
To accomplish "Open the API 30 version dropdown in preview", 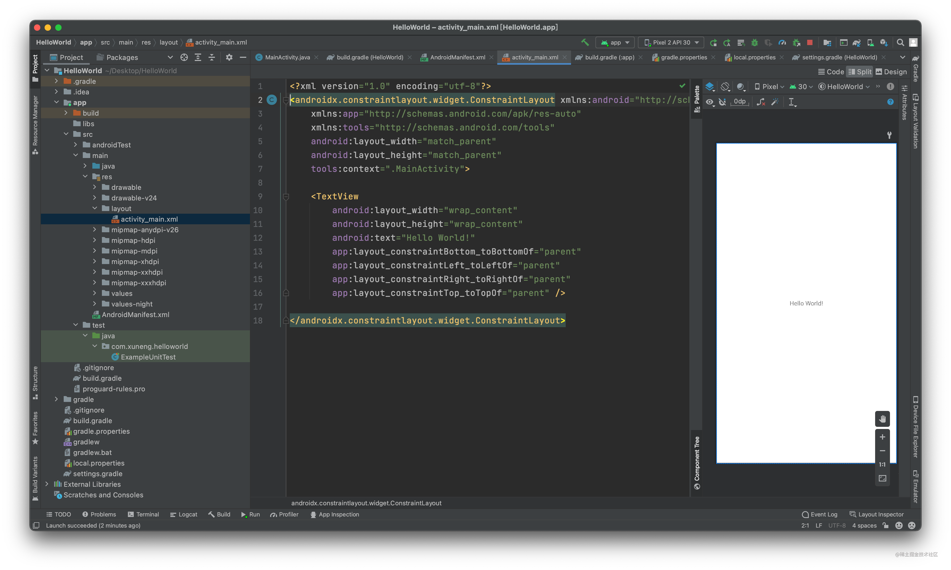I will pos(801,87).
